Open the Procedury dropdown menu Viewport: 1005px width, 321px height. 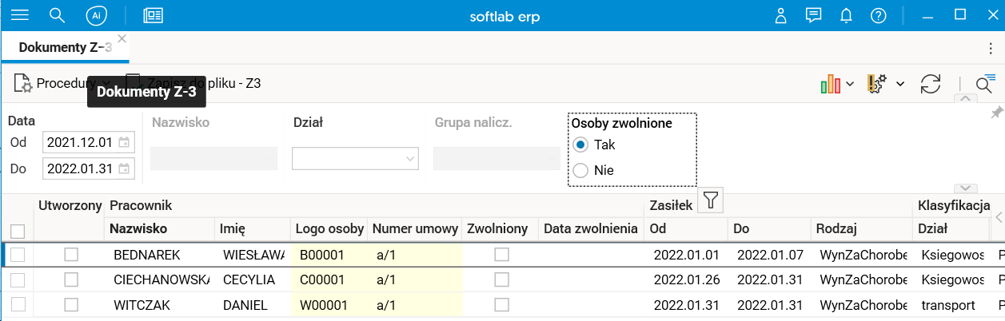[x=62, y=83]
